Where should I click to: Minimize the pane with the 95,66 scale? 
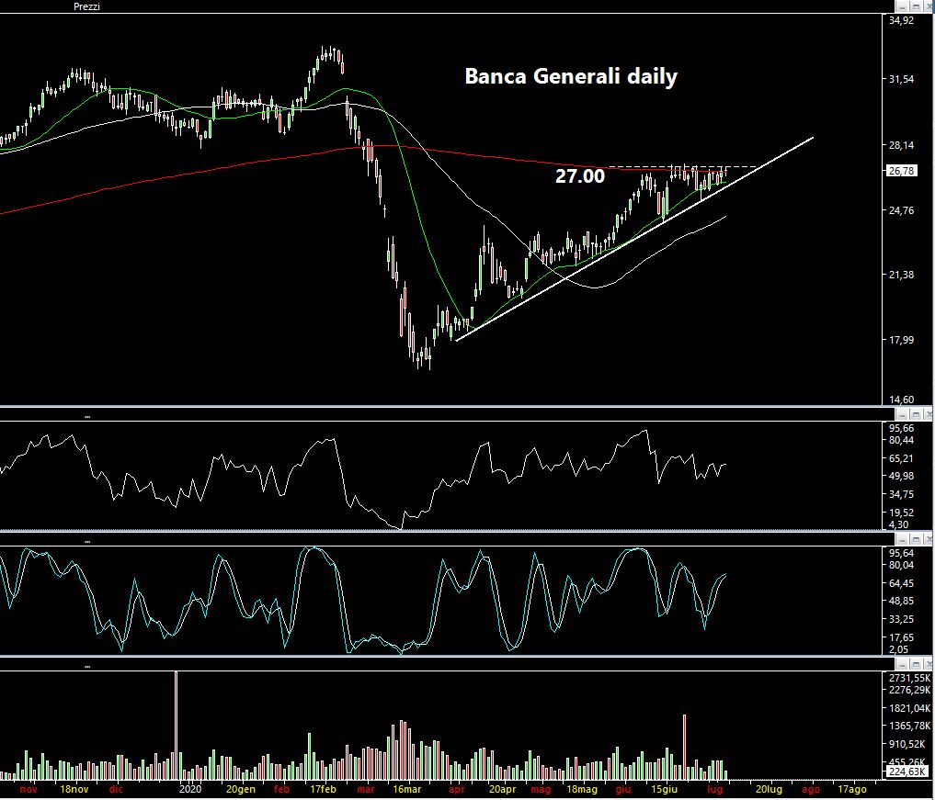[902, 414]
